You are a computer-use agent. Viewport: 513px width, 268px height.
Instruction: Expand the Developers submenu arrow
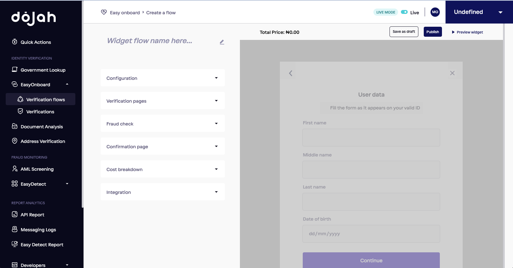[67, 265]
